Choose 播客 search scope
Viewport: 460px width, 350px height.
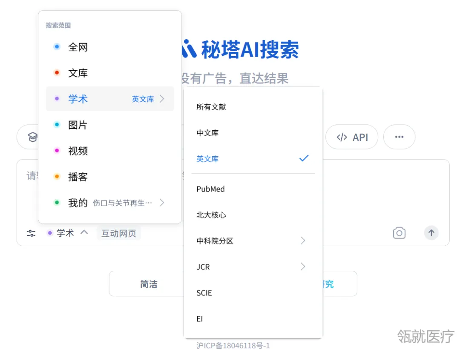(110, 177)
